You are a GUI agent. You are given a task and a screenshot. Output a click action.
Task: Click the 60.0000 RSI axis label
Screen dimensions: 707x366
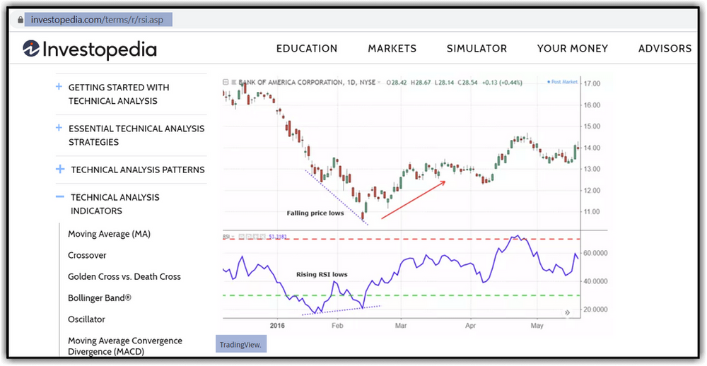pyautogui.click(x=595, y=254)
